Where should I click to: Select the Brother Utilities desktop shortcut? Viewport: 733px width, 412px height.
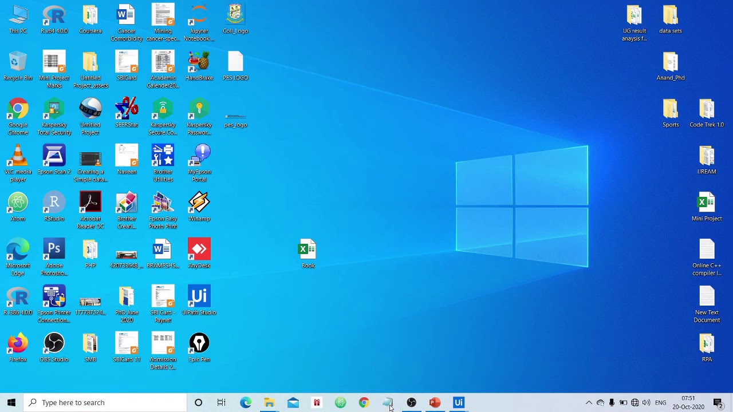[x=163, y=164]
